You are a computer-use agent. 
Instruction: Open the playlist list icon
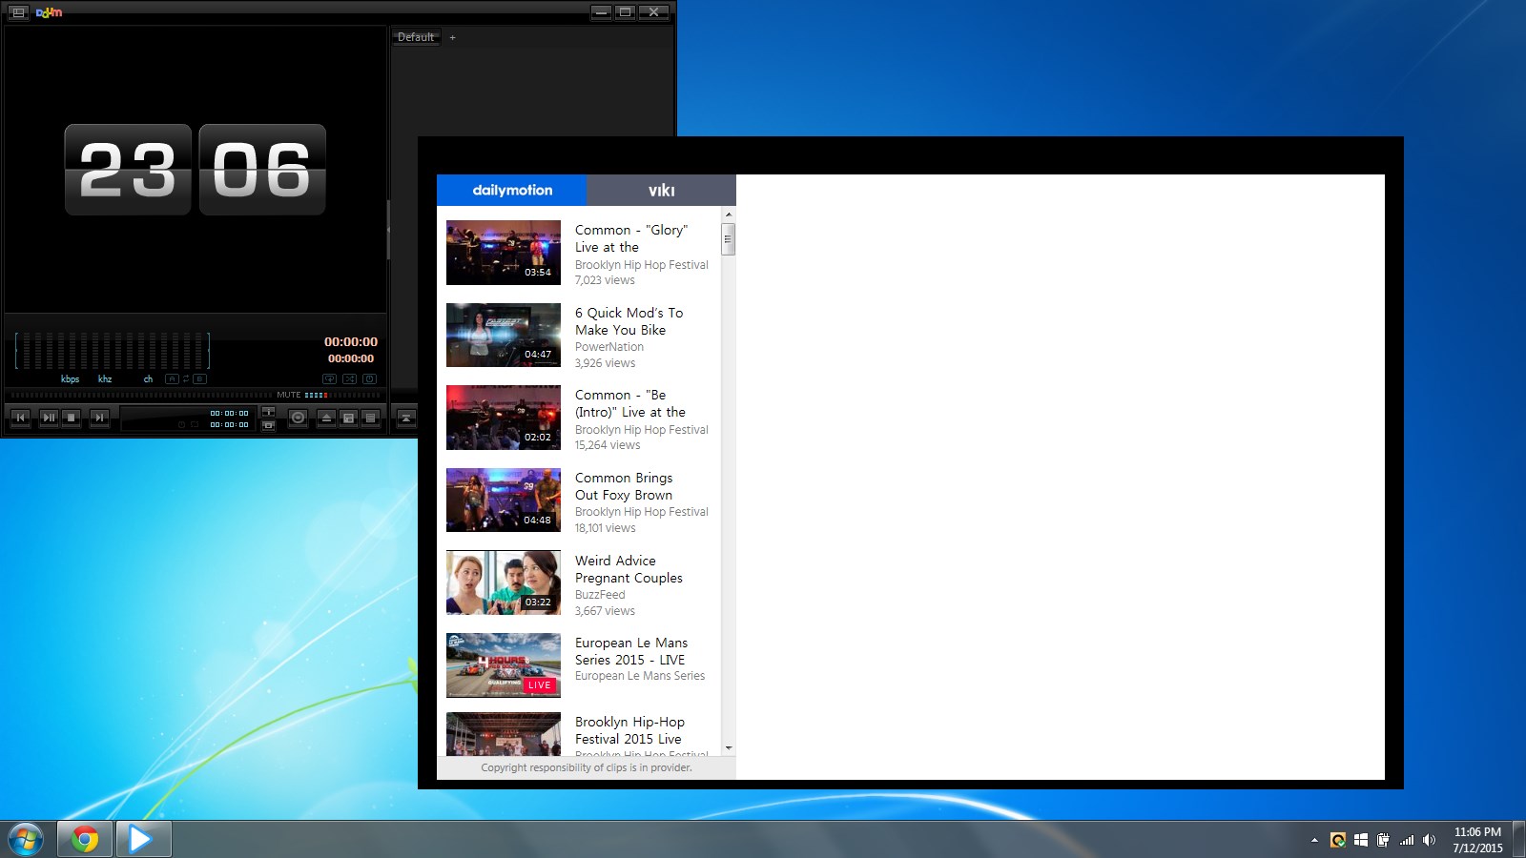point(371,418)
